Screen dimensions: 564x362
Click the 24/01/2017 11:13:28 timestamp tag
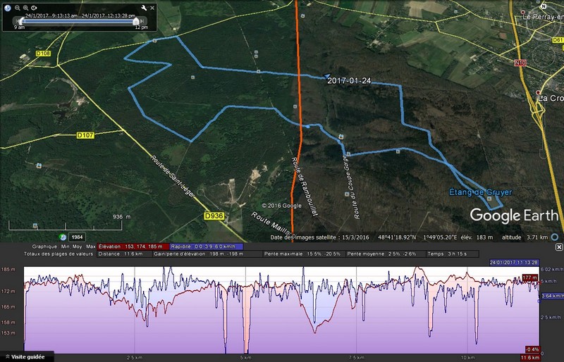(x=514, y=263)
